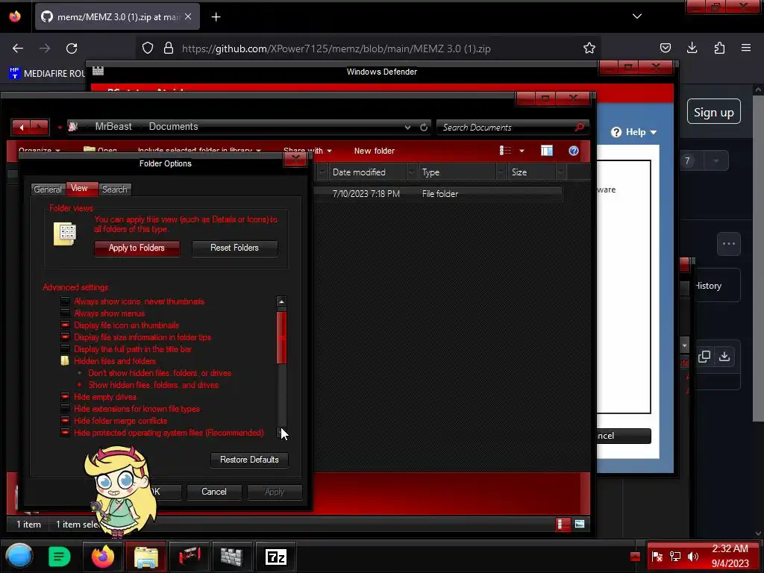Viewport: 764px width, 573px height.
Task: Open Share with dropdown menu
Action: click(x=307, y=151)
